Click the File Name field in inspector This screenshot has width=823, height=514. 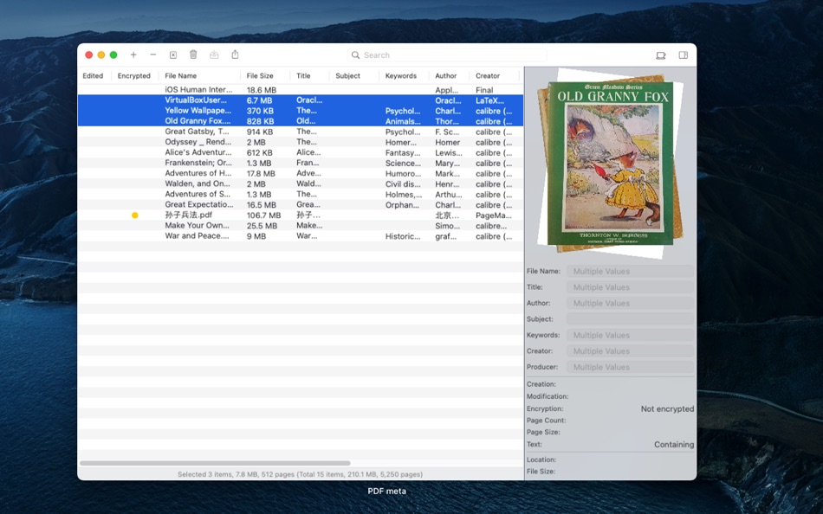(x=630, y=271)
